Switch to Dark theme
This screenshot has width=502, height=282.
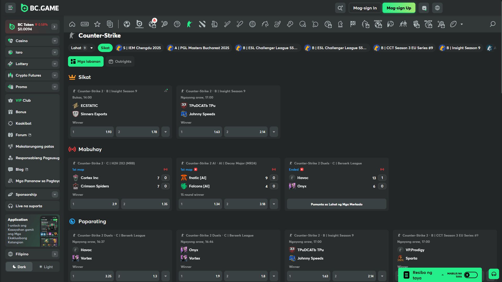tap(19, 267)
